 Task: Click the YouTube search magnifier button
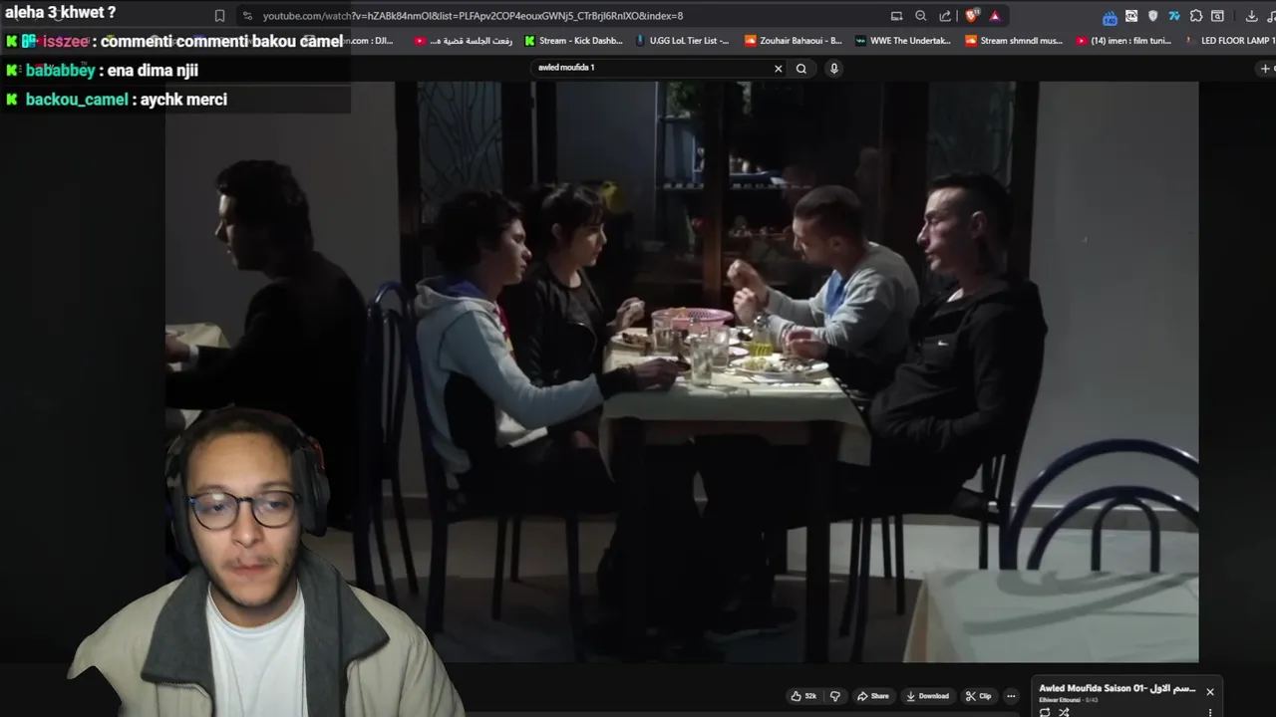click(801, 69)
